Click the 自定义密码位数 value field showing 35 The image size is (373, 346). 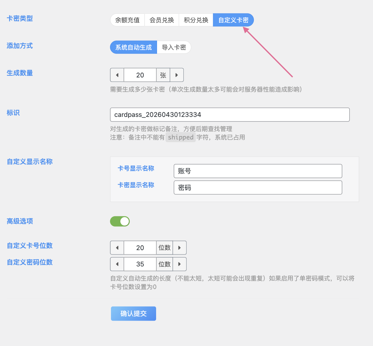pos(140,264)
